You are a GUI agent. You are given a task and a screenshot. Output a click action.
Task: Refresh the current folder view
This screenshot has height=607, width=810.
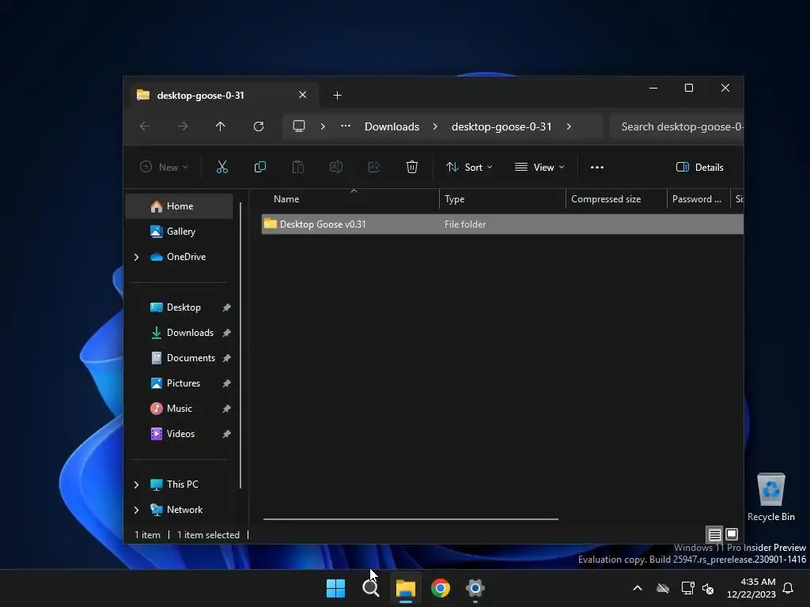(259, 126)
